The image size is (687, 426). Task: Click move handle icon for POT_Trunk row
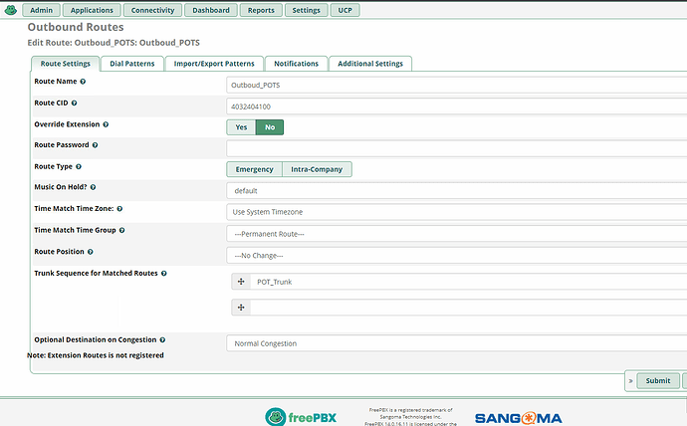241,282
